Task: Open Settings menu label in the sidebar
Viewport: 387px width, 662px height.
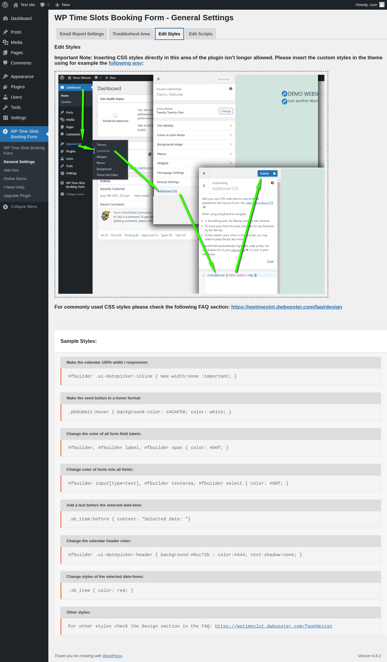Action: tap(18, 118)
